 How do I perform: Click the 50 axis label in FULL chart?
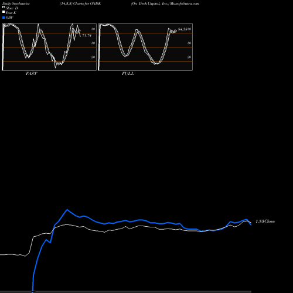189,43
